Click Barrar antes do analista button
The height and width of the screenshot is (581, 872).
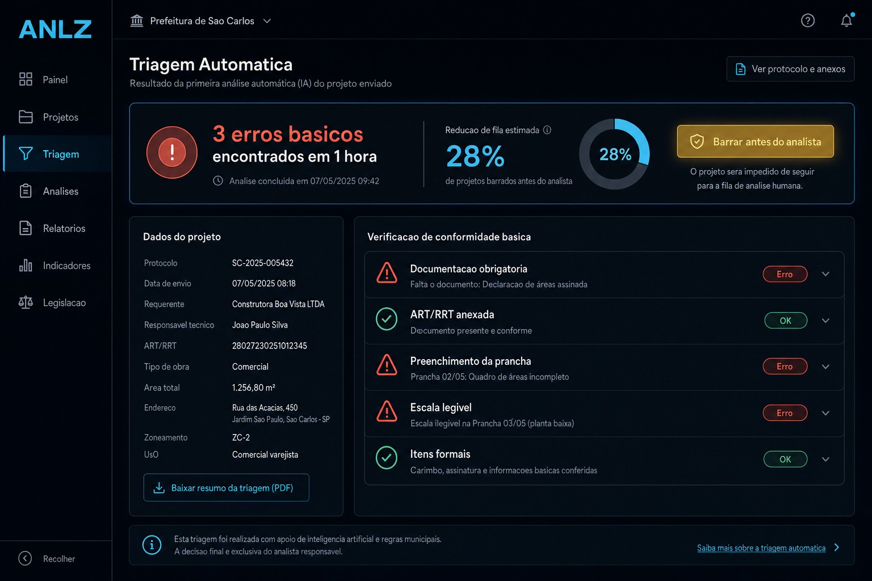pos(755,141)
